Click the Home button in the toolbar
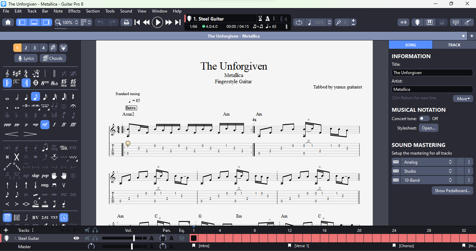This screenshot has height=251, width=476. pos(8,22)
